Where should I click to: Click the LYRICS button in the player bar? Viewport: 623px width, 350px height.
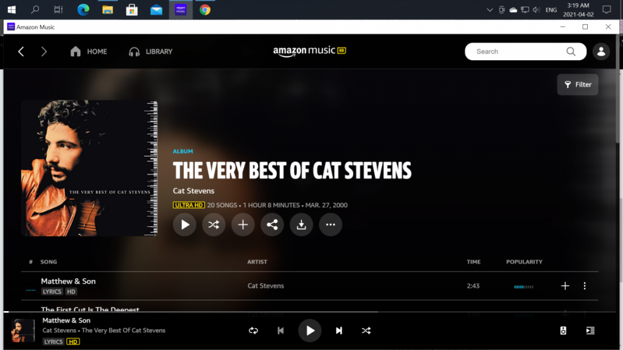coord(54,341)
